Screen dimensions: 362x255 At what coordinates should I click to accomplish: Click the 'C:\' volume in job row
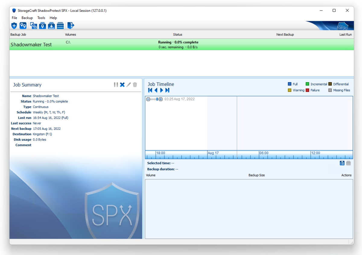[x=68, y=42]
